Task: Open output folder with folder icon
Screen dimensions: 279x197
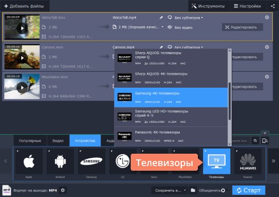Action: [x=193, y=190]
